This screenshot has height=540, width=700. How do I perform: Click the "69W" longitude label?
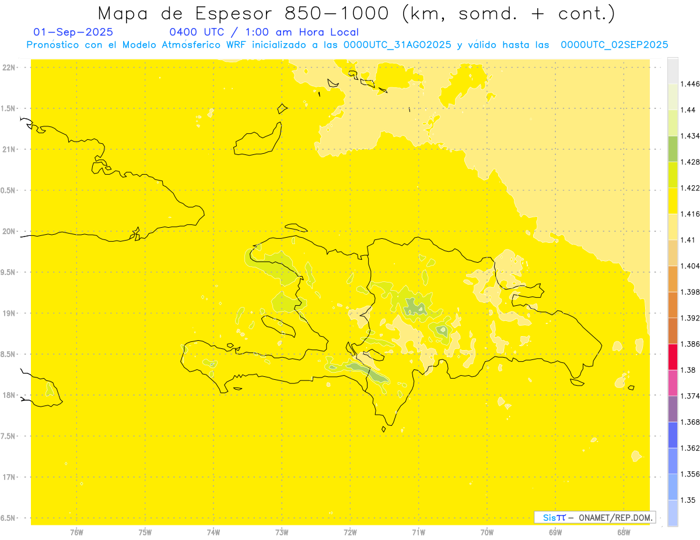pos(555,532)
